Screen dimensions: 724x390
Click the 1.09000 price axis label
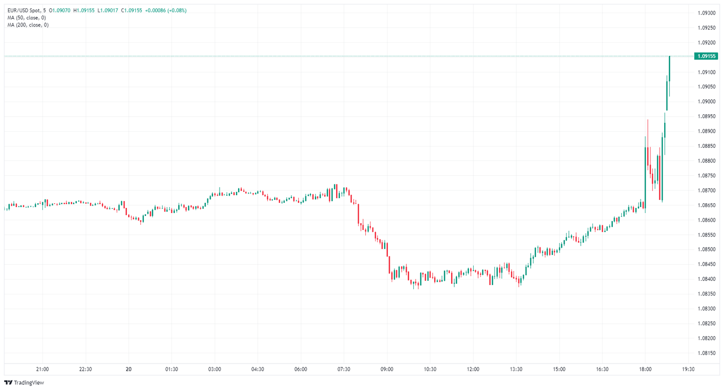coord(706,102)
